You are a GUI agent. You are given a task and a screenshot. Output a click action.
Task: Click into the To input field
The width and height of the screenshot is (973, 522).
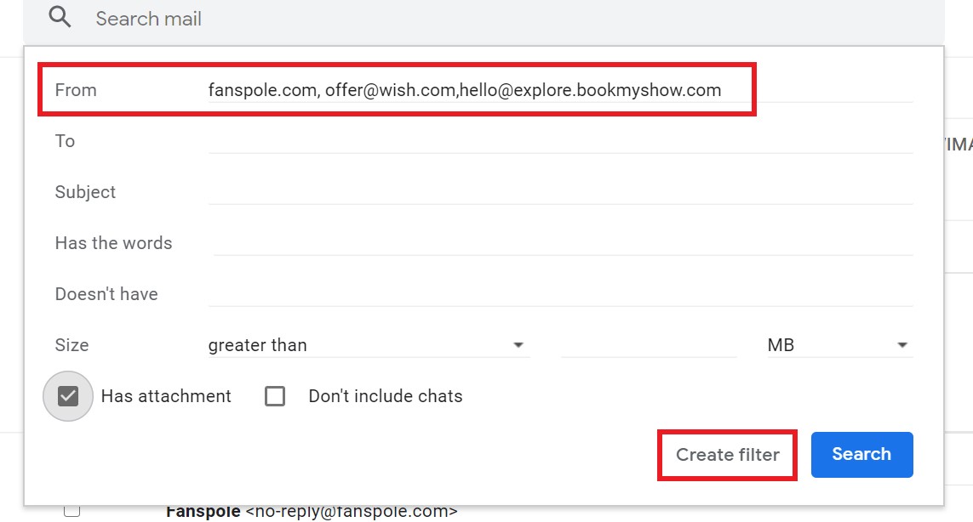tap(560, 141)
